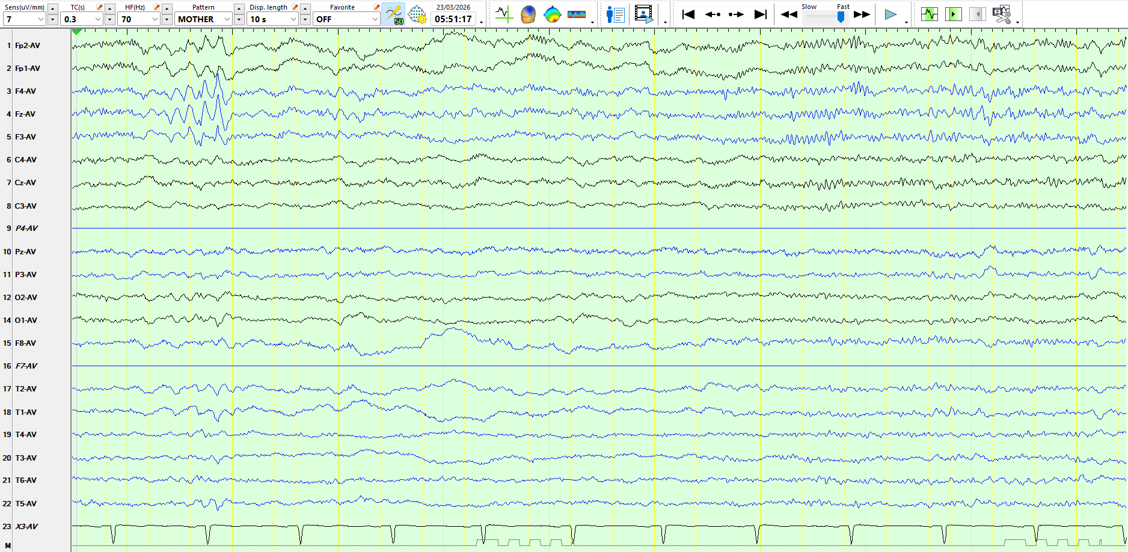Screen dimensions: 1128x552
Task: Toggle the 50 Hz AC notch filter
Action: (x=393, y=14)
